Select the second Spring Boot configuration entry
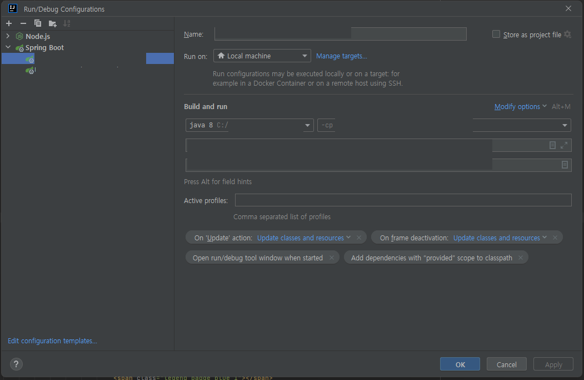 click(88, 70)
